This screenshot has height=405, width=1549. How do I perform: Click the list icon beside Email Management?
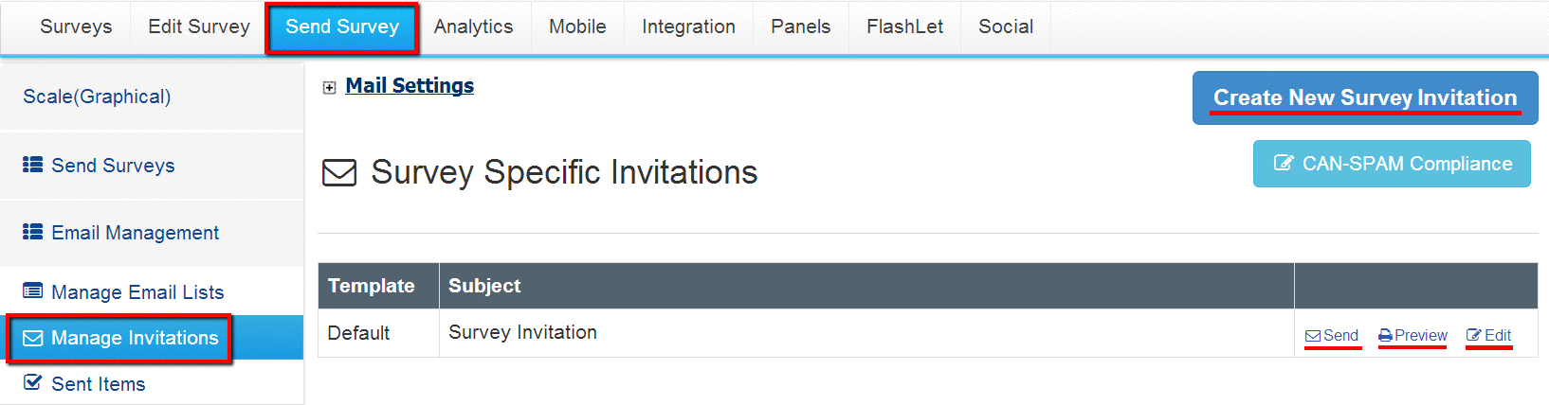tap(33, 232)
